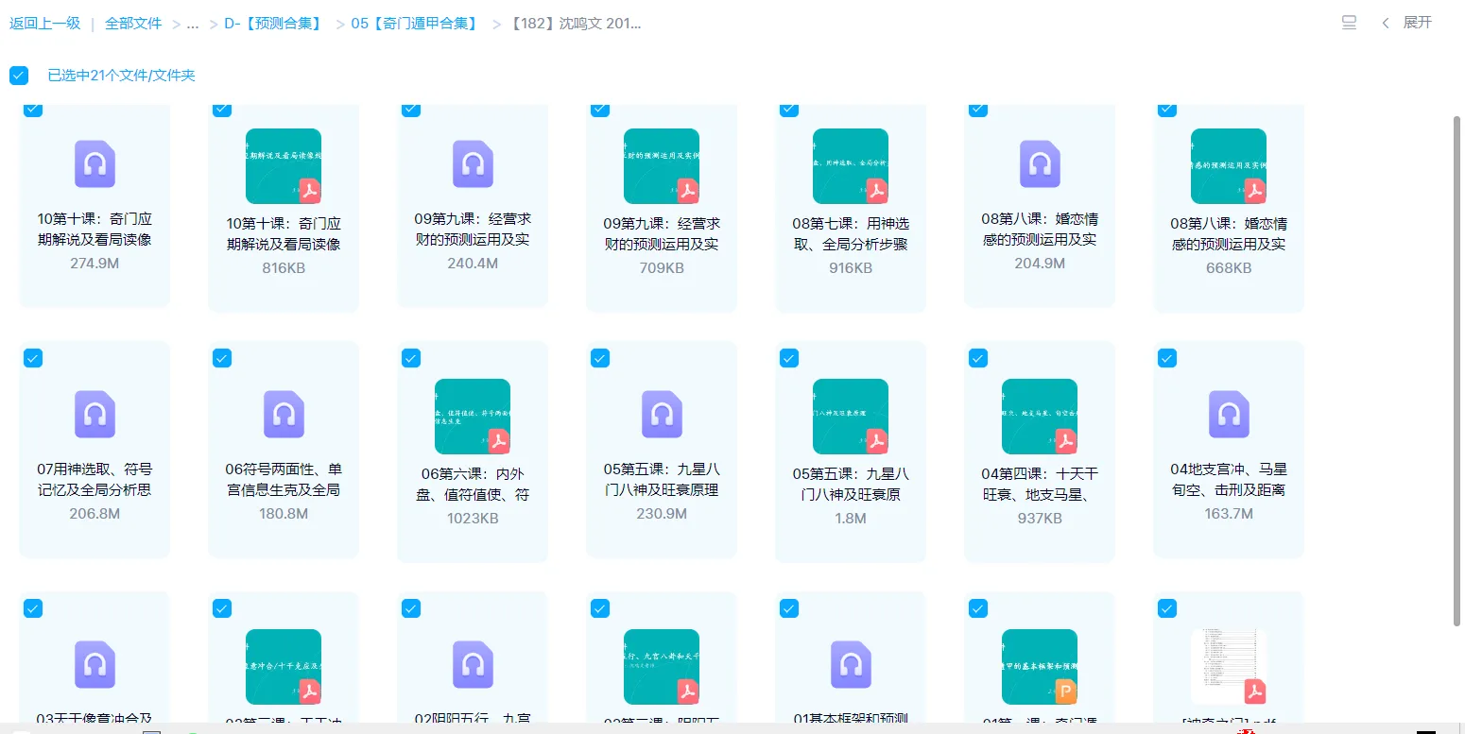The width and height of the screenshot is (1465, 734).
Task: Click the PDF badge on 09第九课 thumbnail
Action: pyautogui.click(x=686, y=189)
